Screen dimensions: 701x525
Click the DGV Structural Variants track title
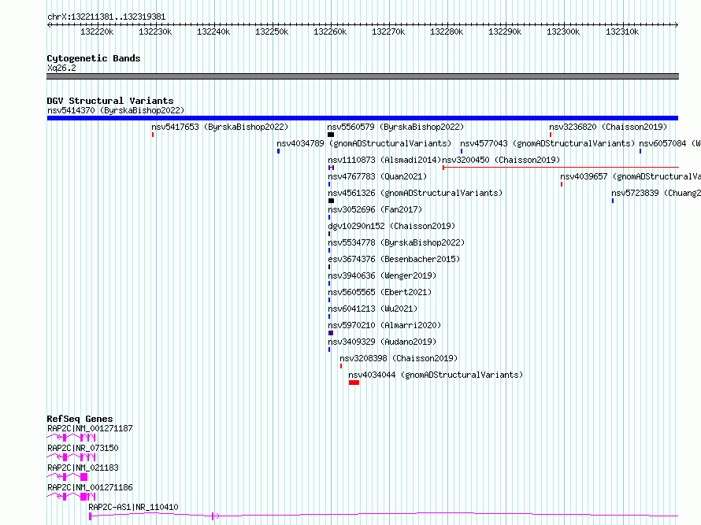click(110, 101)
